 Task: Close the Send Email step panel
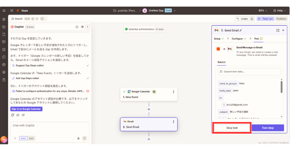click(283, 30)
